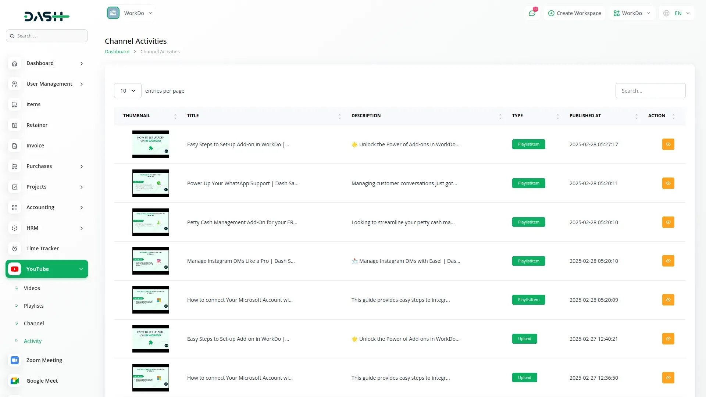Click inside the table search field
Image resolution: width=706 pixels, height=397 pixels.
(650, 90)
